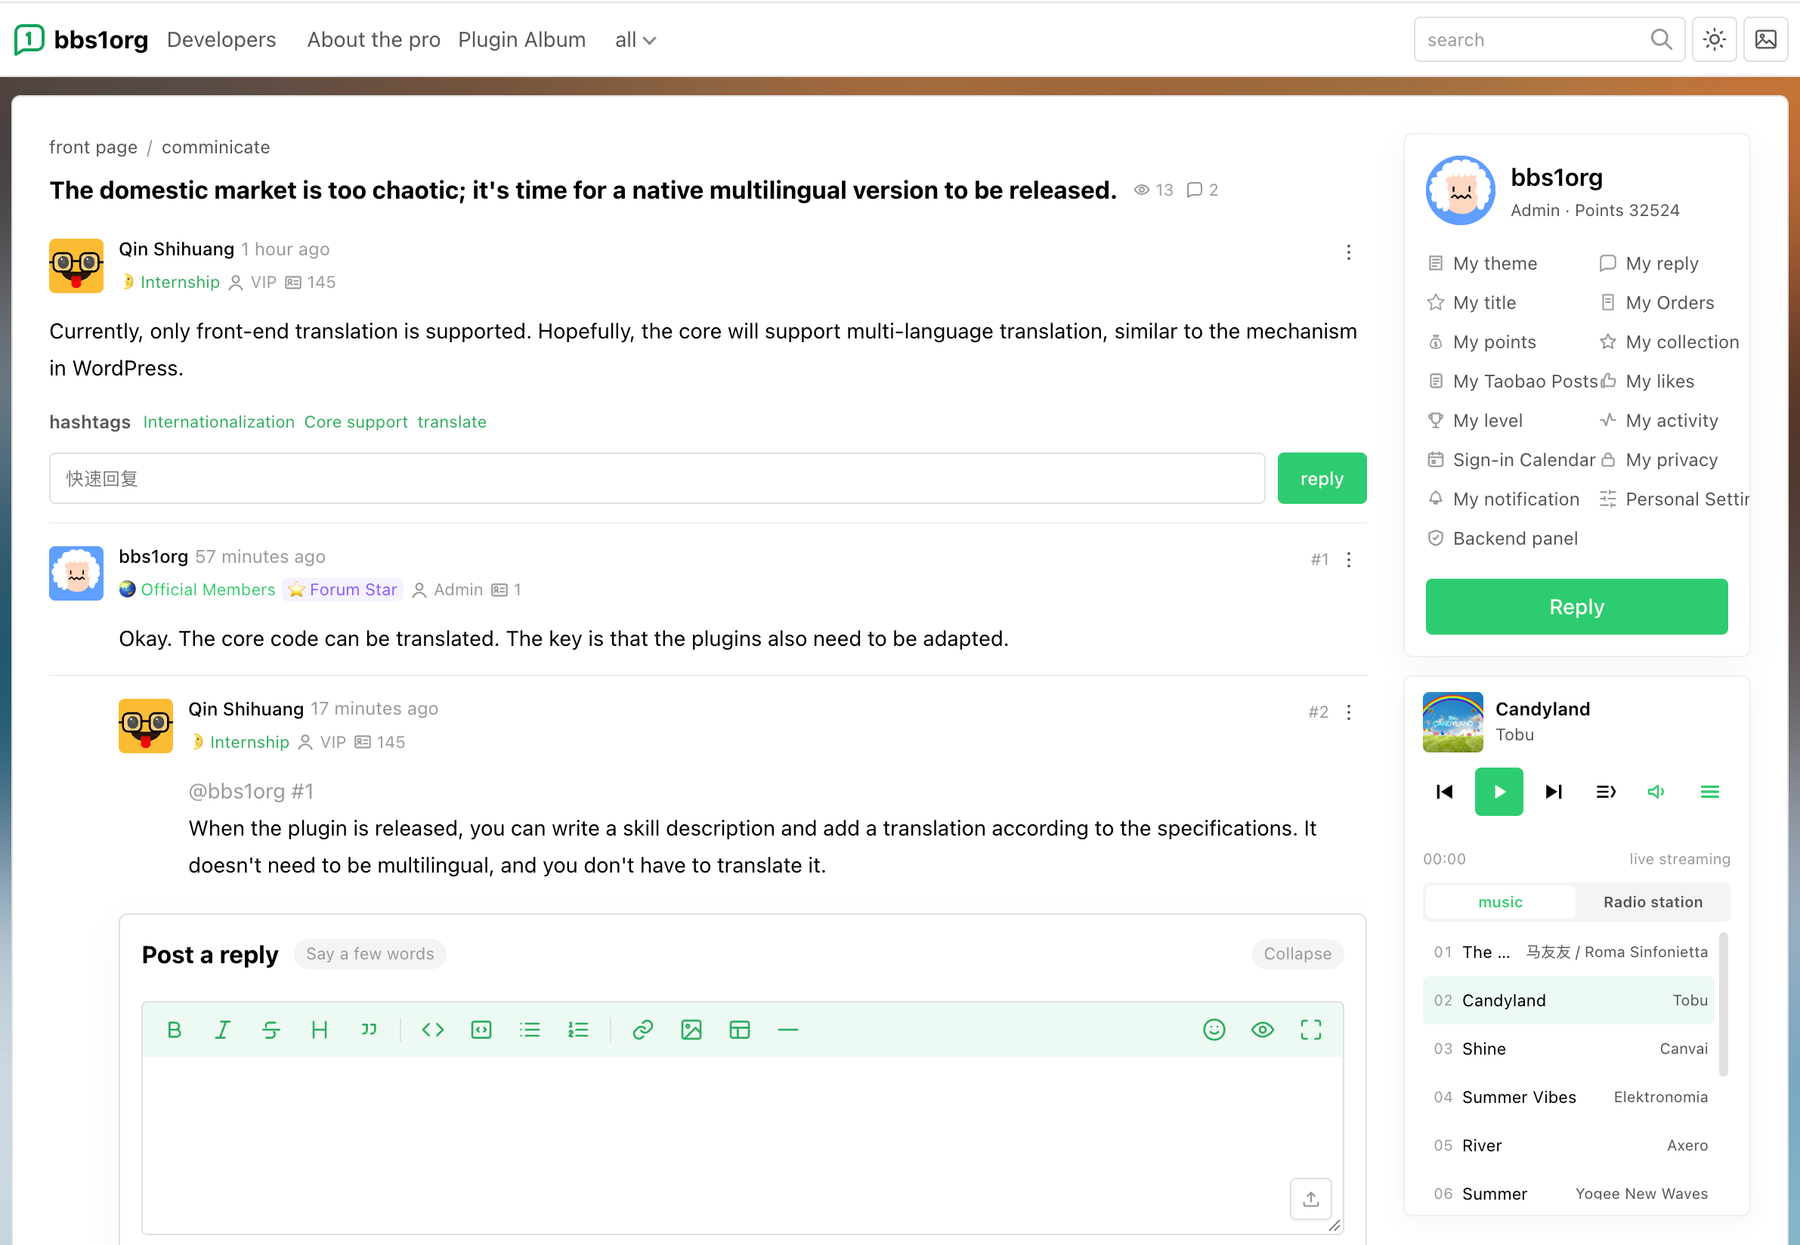Click the playlist scrollbar in music player

pos(1723,1004)
